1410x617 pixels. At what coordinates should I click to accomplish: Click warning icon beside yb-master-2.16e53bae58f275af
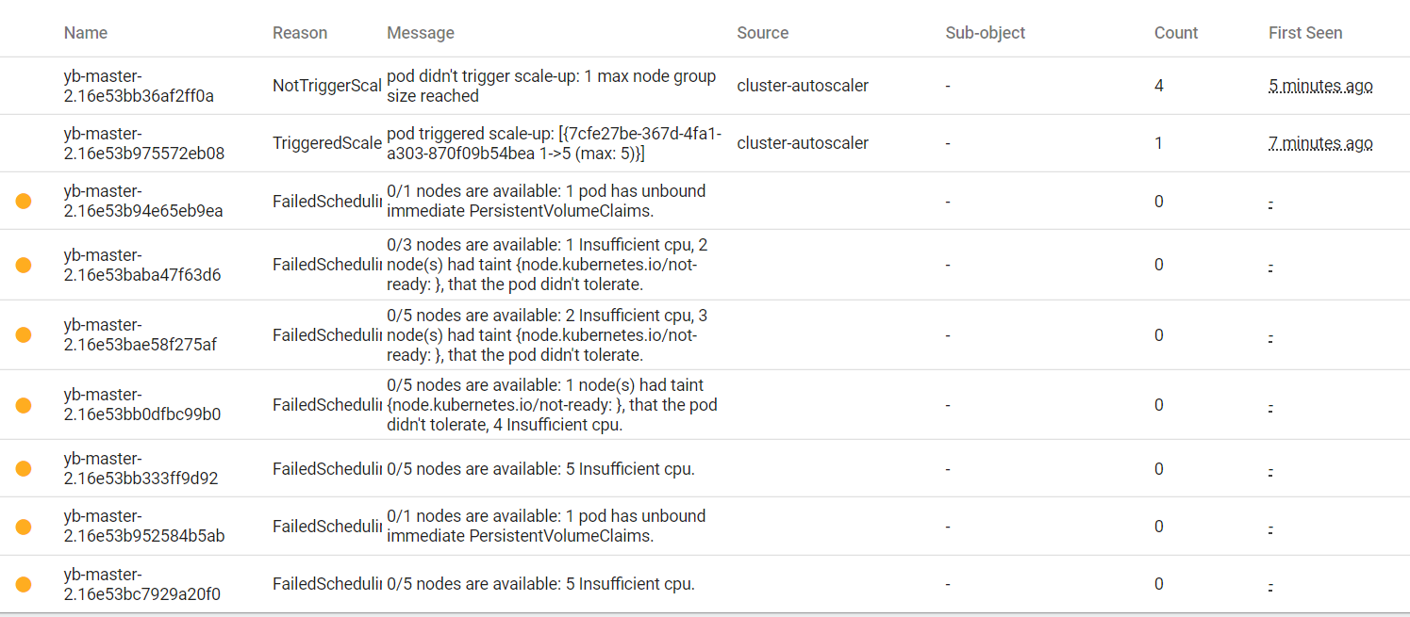pyautogui.click(x=24, y=334)
